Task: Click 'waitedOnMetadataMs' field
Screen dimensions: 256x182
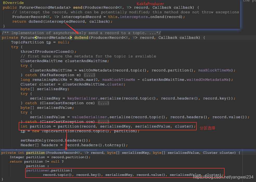Action: 207,80
